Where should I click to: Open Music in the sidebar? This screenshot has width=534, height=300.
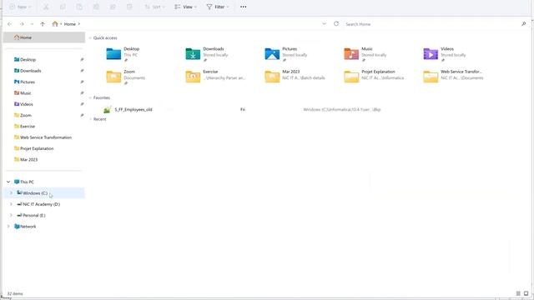point(25,92)
